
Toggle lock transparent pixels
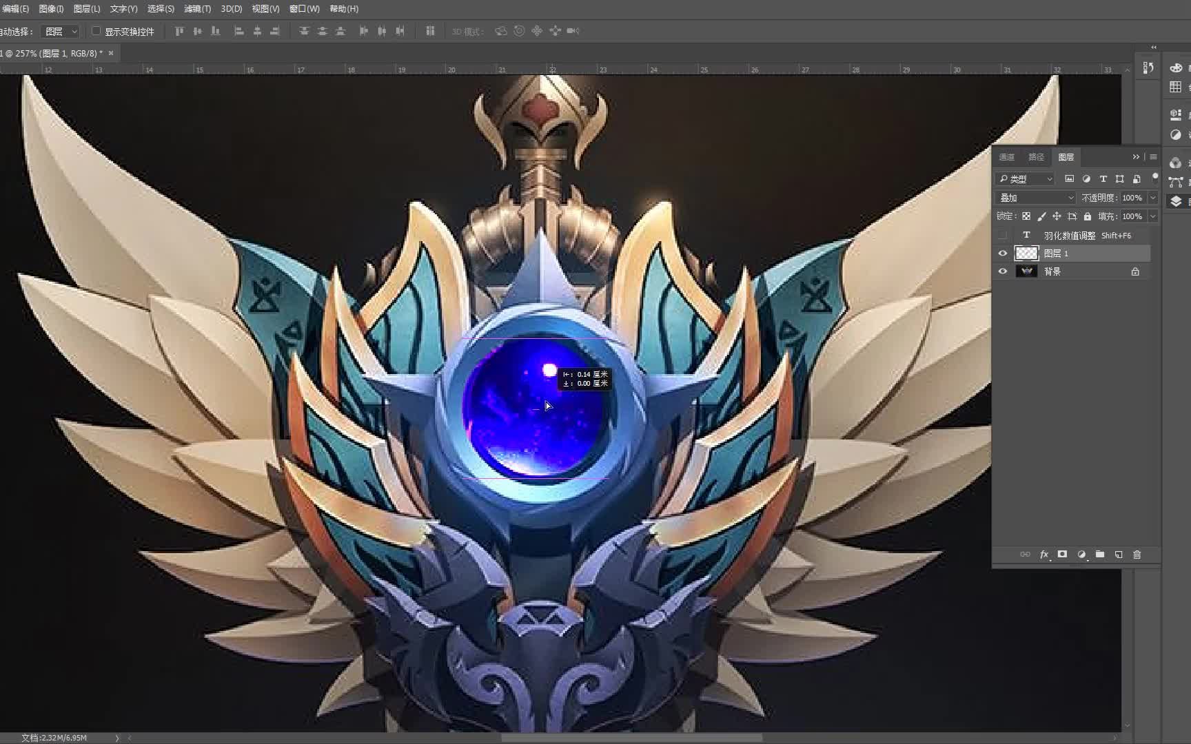(x=1026, y=216)
